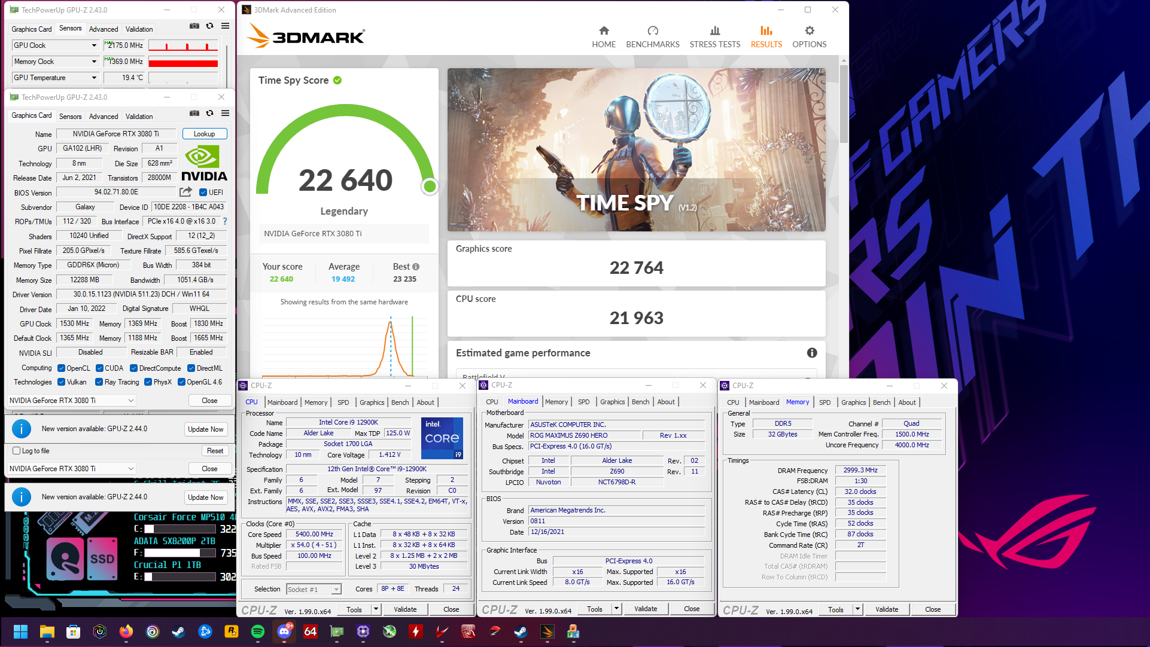Click the BIOS export share icon
This screenshot has height=647, width=1150.
point(186,192)
